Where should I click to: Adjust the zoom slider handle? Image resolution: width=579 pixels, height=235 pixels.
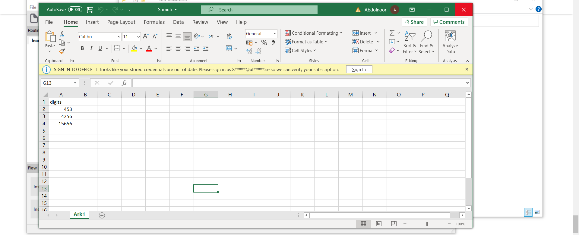[x=427, y=224]
